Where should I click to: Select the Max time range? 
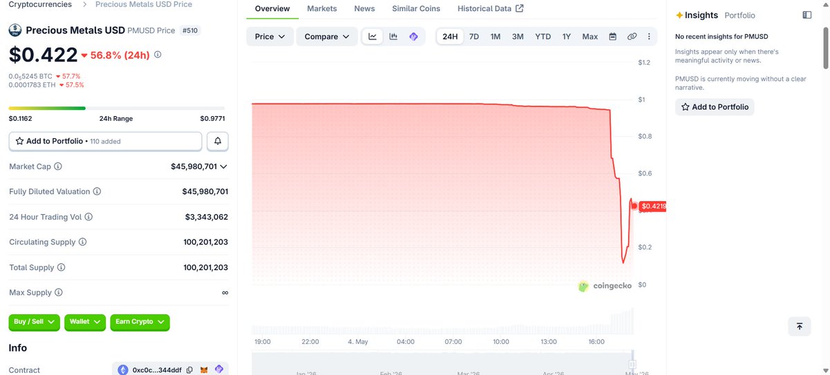click(590, 37)
